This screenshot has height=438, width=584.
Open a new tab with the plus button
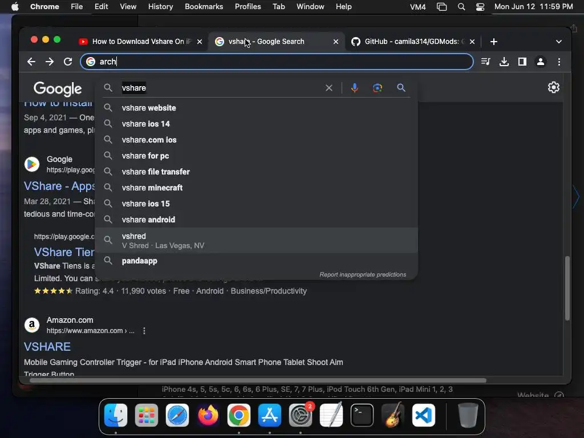point(494,42)
